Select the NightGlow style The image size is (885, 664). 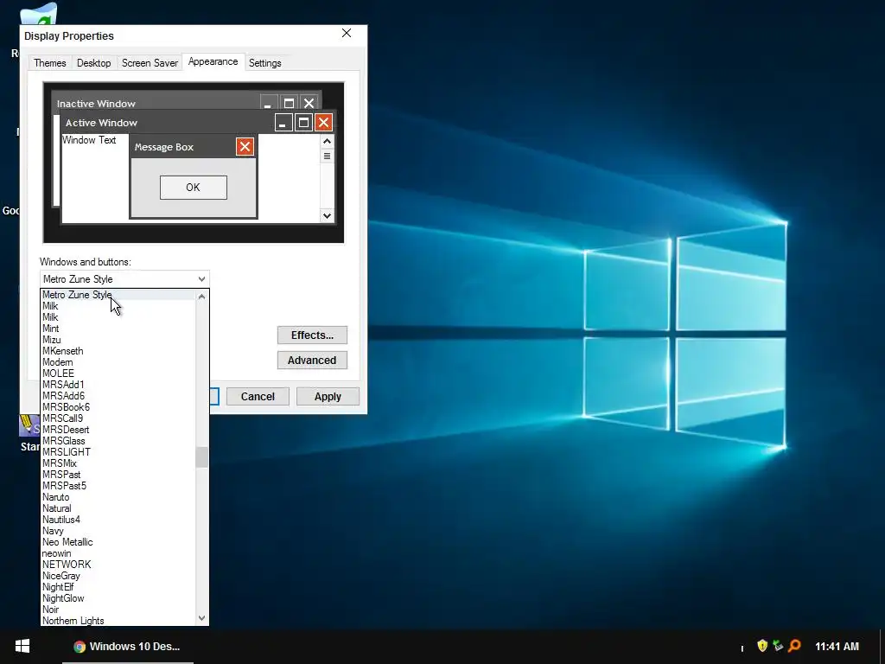(118, 598)
